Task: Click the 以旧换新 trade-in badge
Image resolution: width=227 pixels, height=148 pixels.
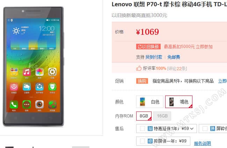Action: click(148, 47)
